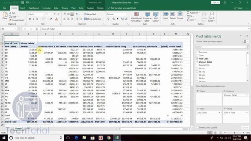This screenshot has height=141, width=251.
Task: Toggle Underline formatting
Action: [37, 19]
